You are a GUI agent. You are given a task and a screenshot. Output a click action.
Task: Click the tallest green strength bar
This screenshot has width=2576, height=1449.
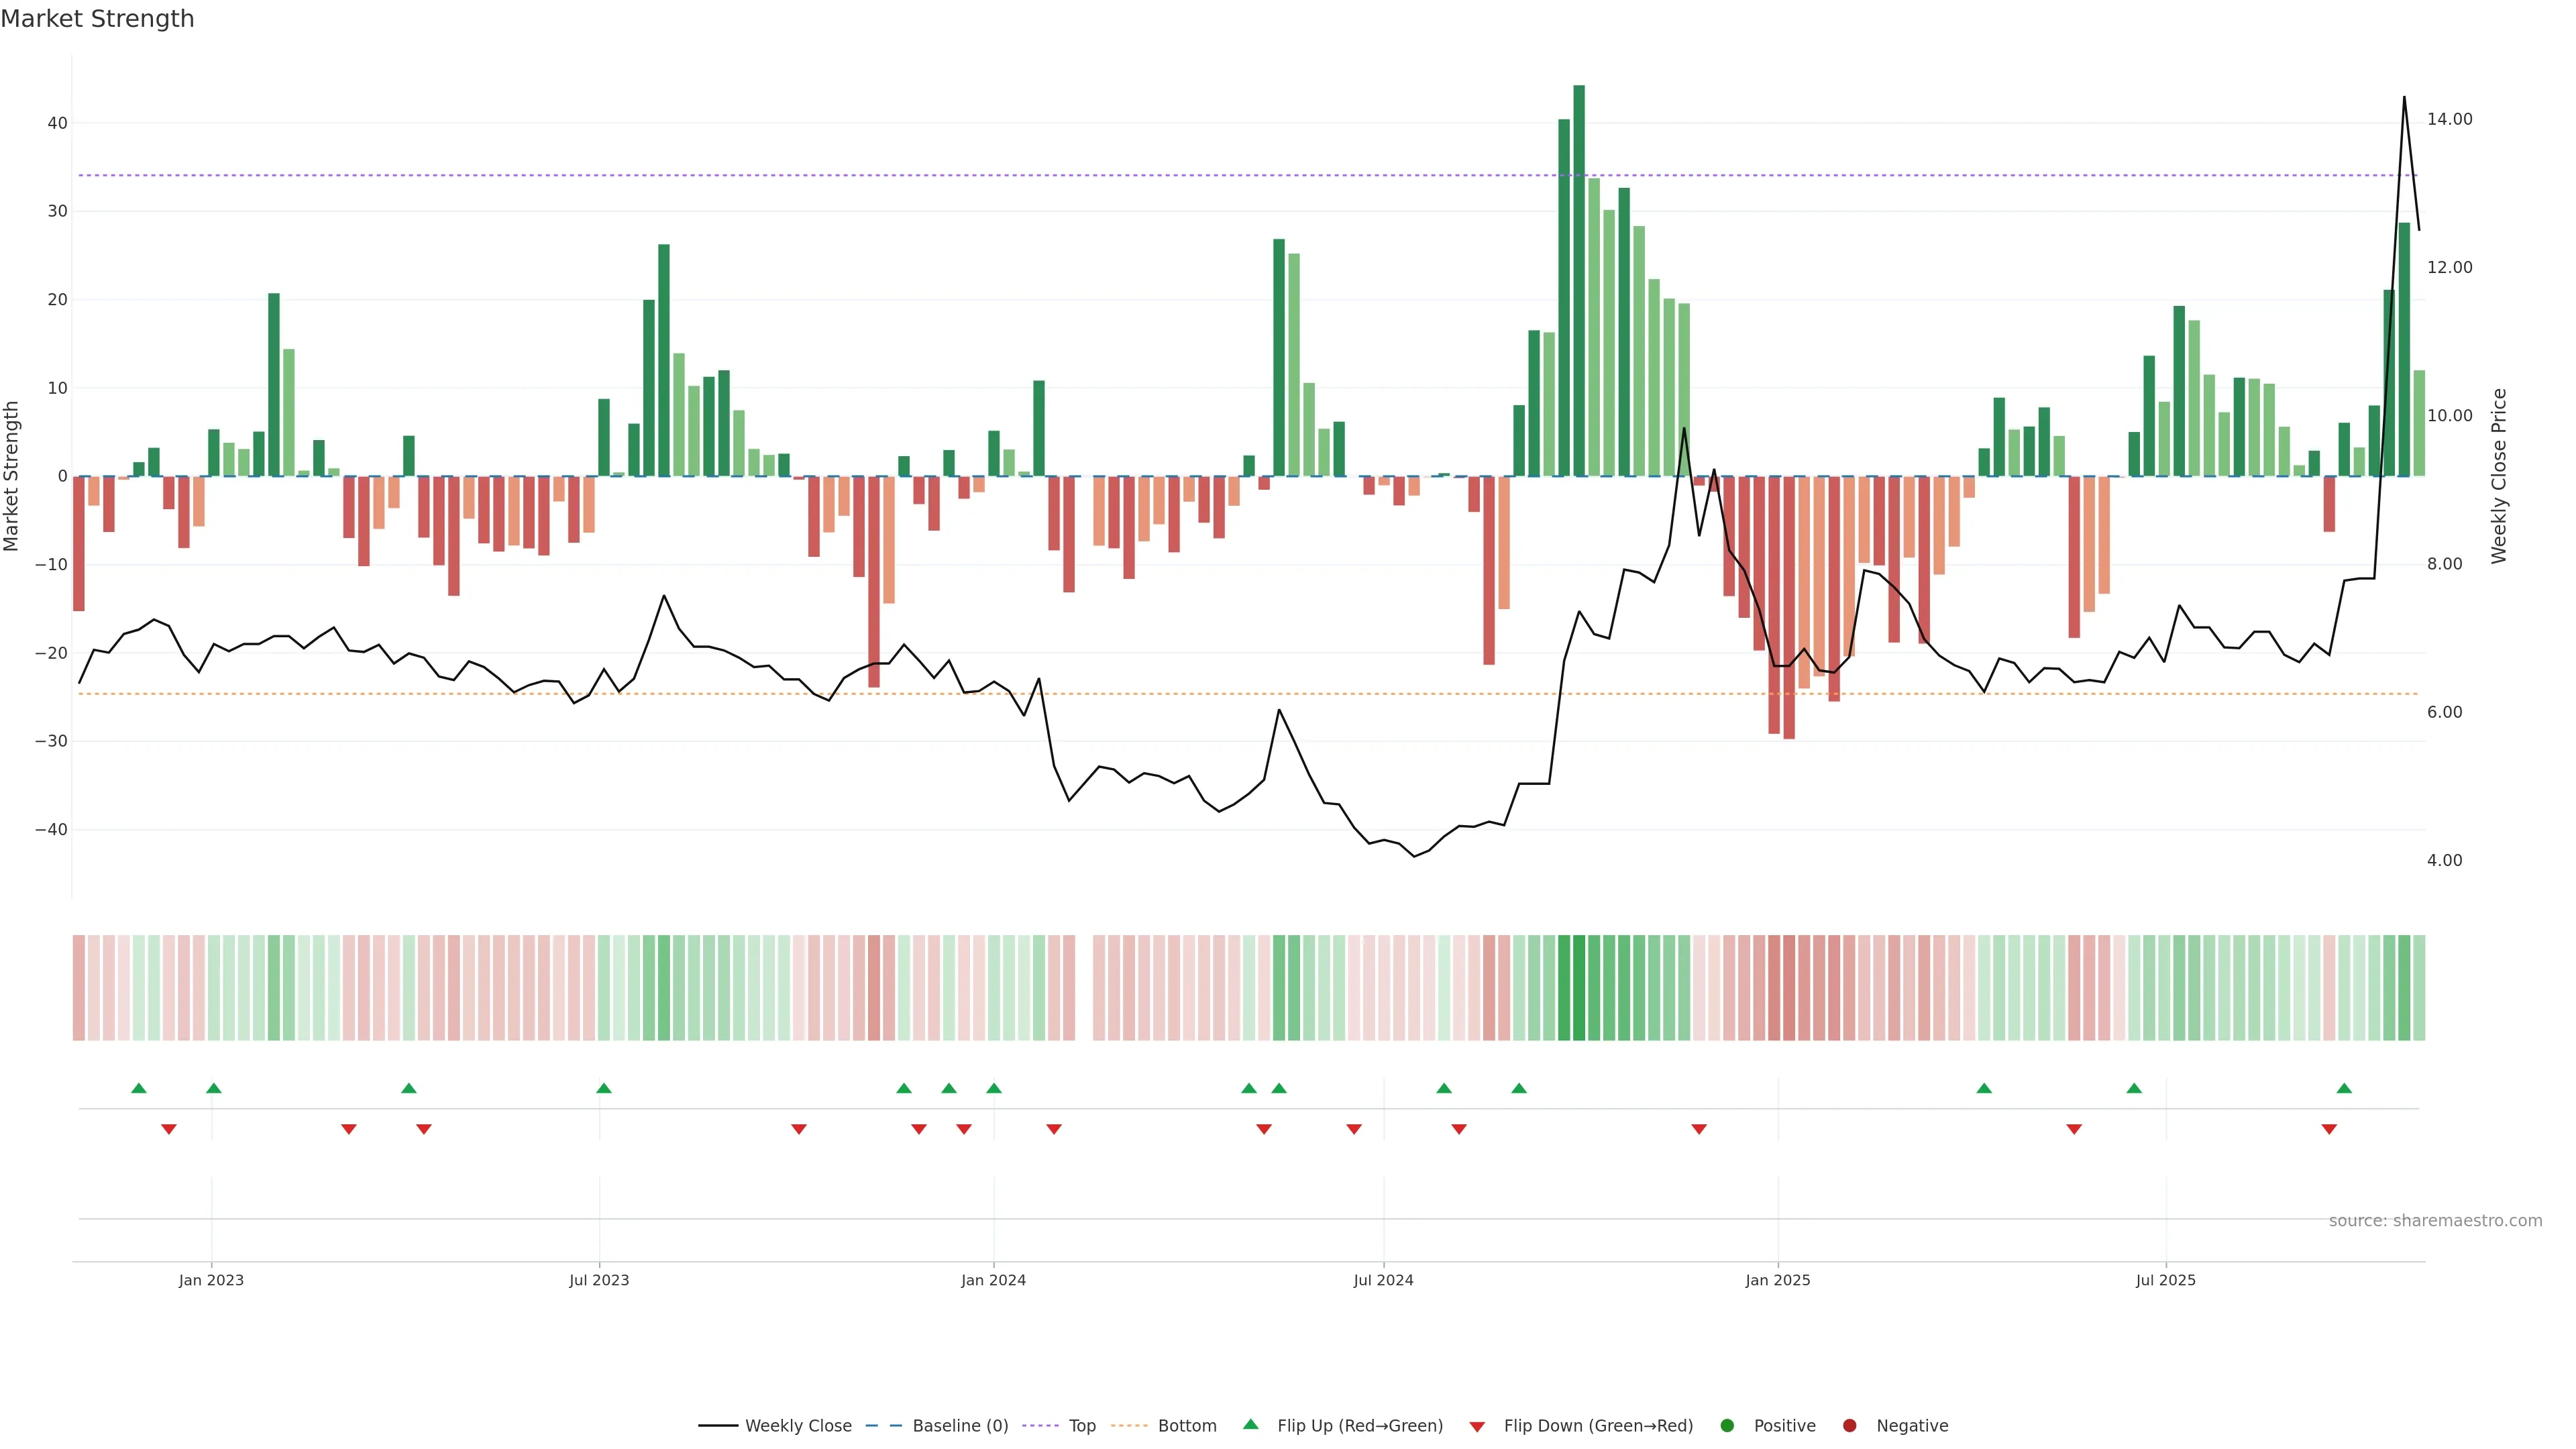click(1579, 280)
